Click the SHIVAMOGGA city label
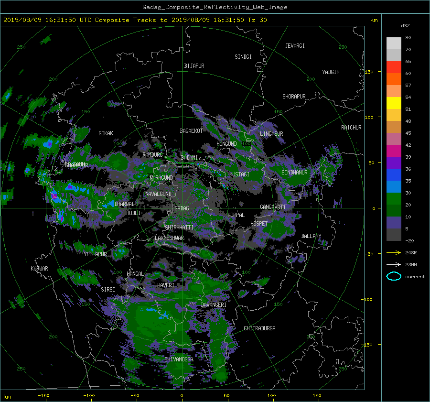The width and height of the screenshot is (430, 402). [179, 359]
